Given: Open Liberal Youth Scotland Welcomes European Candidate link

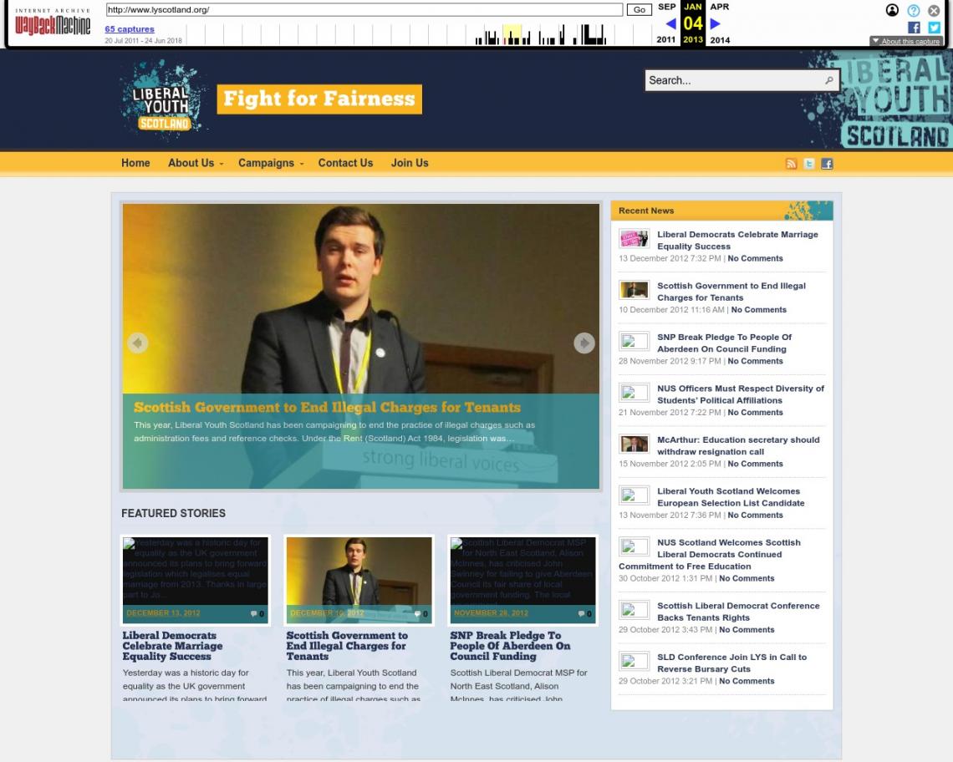Looking at the screenshot, I should click(x=731, y=497).
